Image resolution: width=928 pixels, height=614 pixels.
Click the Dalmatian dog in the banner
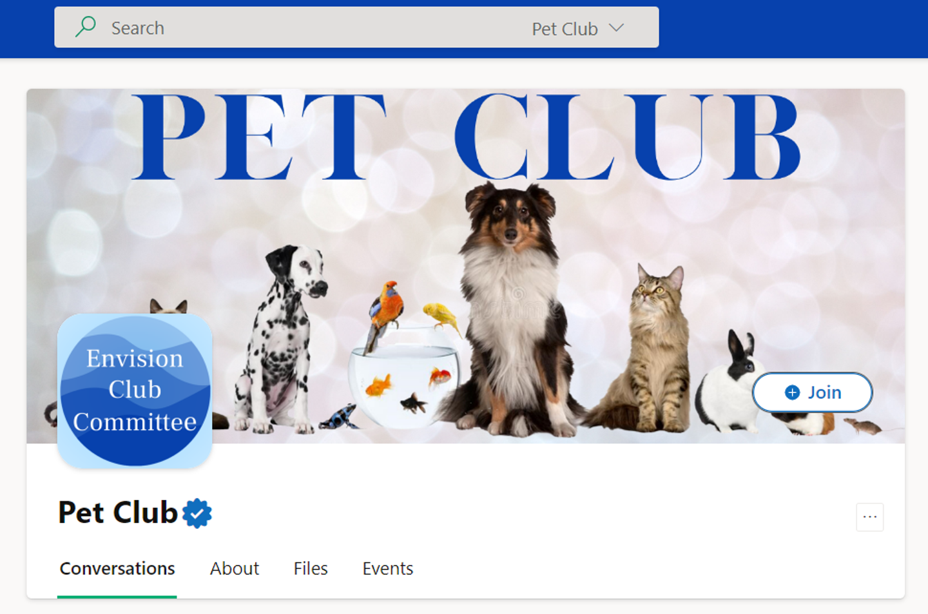[x=279, y=338]
